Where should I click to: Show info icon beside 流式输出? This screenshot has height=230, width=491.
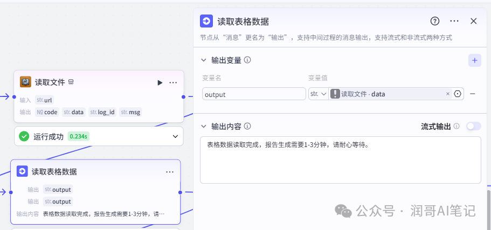pyautogui.click(x=457, y=126)
